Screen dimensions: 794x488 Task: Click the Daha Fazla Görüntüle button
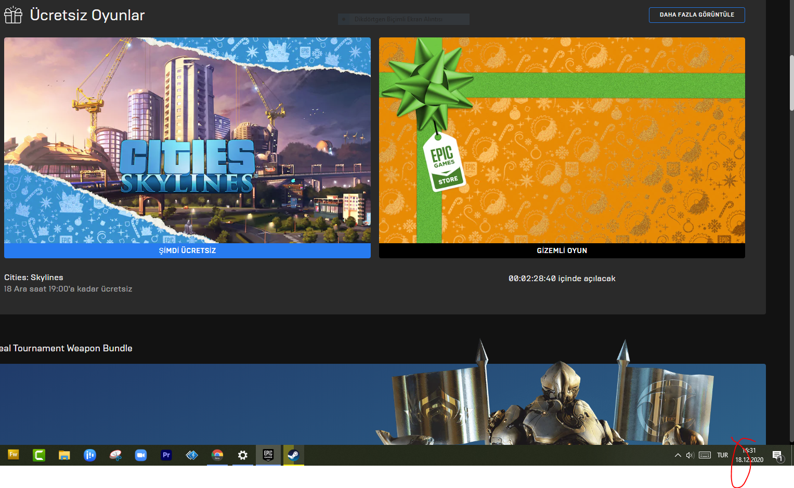tap(697, 15)
